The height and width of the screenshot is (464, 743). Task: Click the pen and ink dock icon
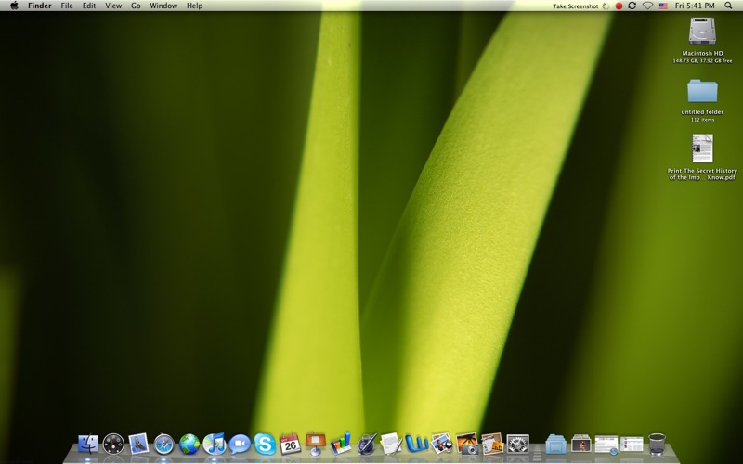click(x=366, y=445)
